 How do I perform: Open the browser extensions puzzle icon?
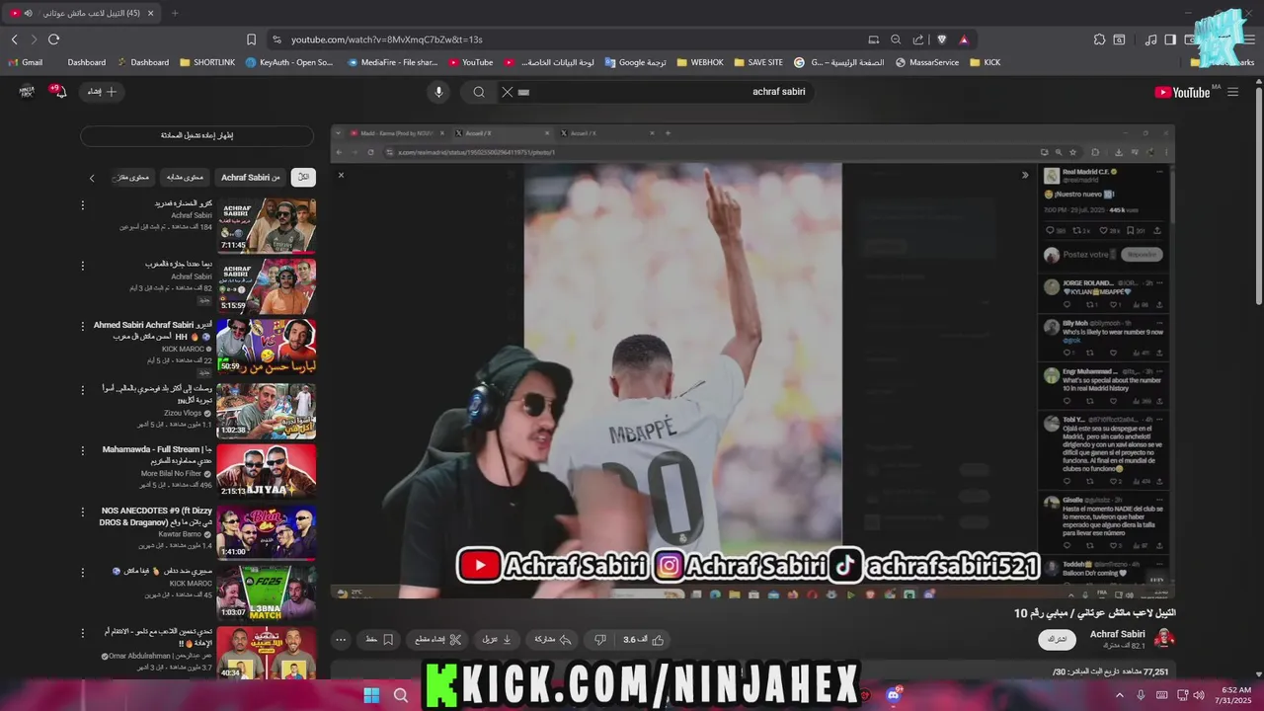coord(1099,39)
